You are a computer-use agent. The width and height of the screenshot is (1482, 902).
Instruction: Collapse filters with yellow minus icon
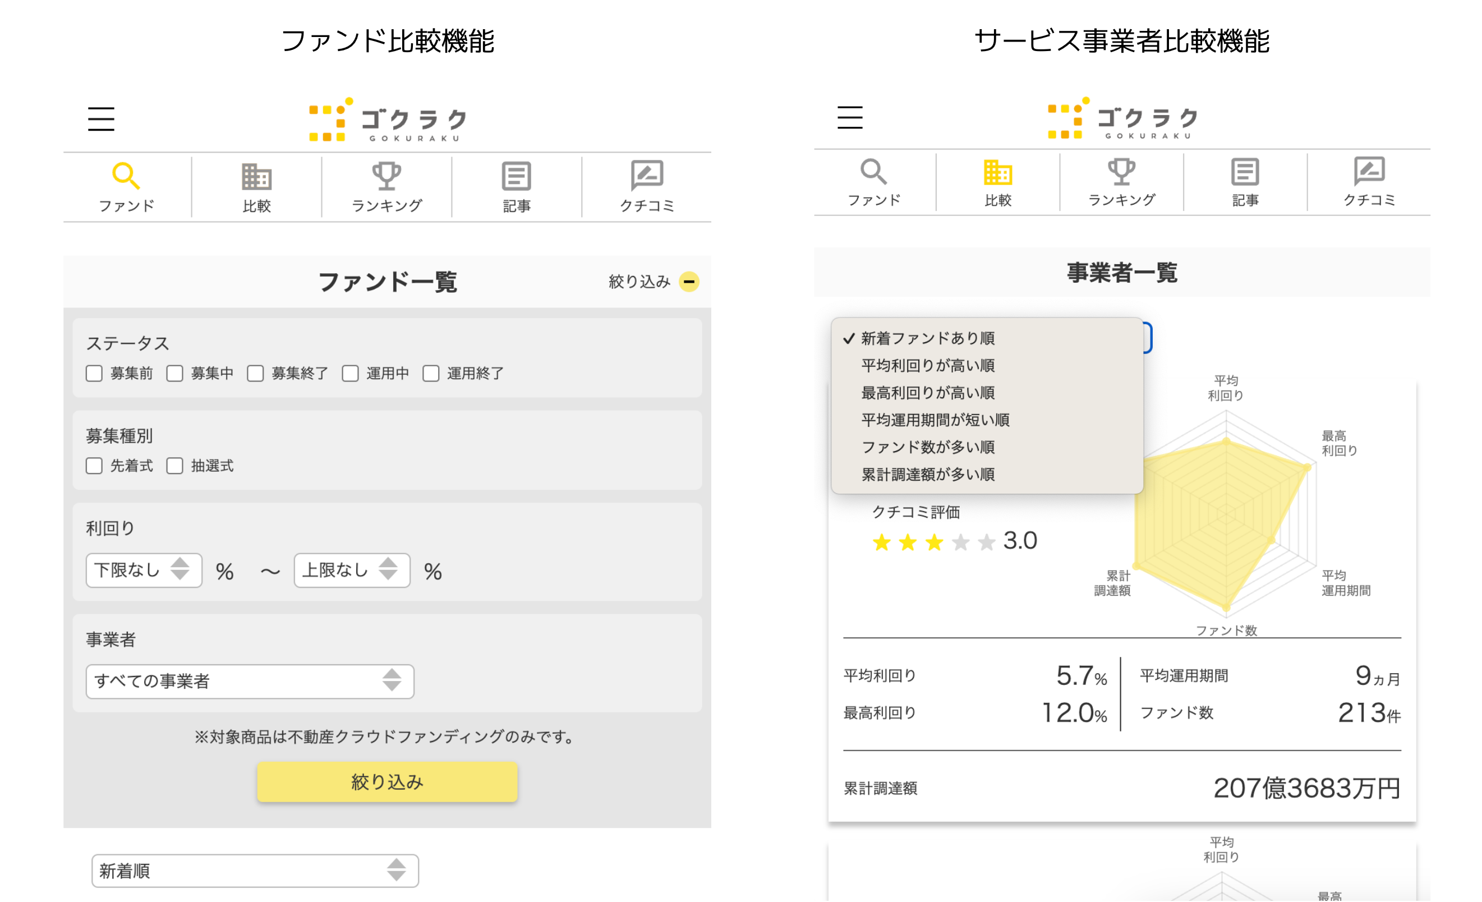point(689,282)
